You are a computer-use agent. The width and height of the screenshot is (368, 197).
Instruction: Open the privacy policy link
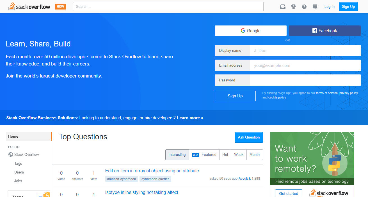click(349, 93)
